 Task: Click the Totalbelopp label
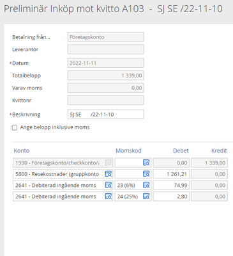point(26,76)
